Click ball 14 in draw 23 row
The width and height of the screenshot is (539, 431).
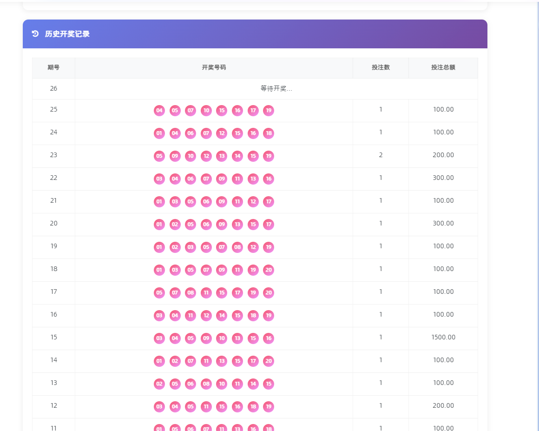click(237, 156)
